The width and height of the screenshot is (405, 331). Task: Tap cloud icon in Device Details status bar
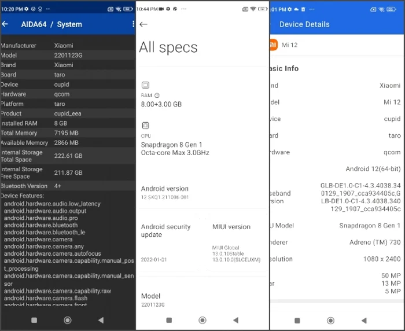click(x=296, y=9)
